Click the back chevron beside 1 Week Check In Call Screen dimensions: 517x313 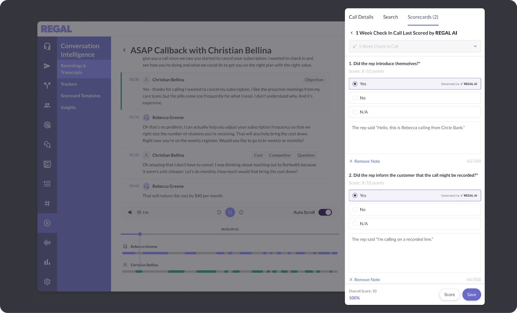tap(352, 33)
